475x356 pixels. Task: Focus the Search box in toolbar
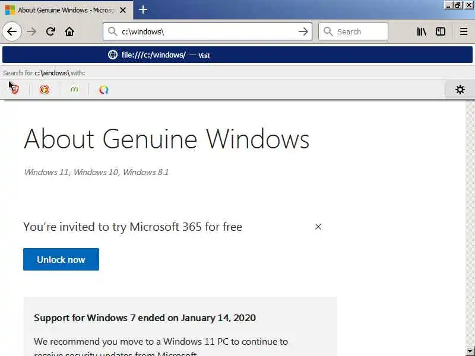tap(353, 31)
